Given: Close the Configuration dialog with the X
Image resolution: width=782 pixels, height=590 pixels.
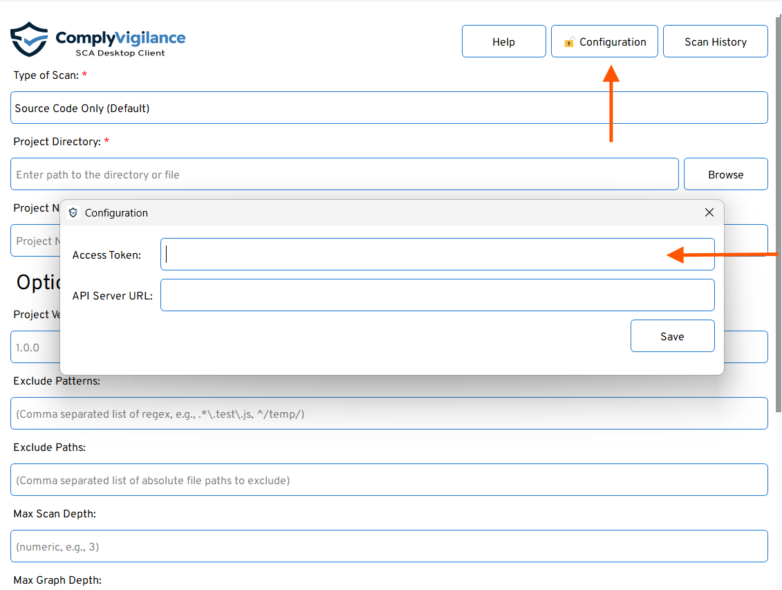Looking at the screenshot, I should [x=709, y=212].
